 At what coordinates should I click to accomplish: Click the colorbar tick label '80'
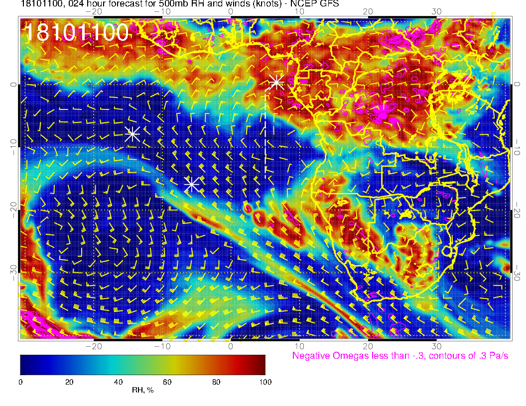(216, 382)
